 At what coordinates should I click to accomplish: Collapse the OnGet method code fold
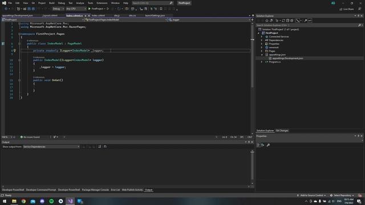(x=19, y=80)
